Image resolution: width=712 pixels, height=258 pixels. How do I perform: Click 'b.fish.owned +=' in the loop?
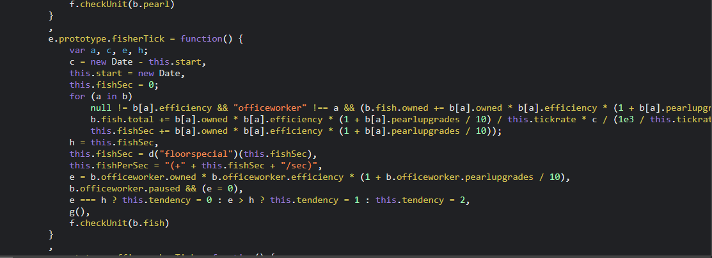405,108
